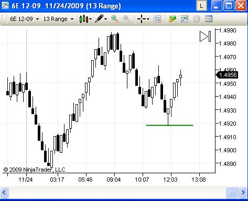Screen dimensions: 248x201
Task: Open the 6E 12-09 instrument selector
Action: tap(24, 19)
